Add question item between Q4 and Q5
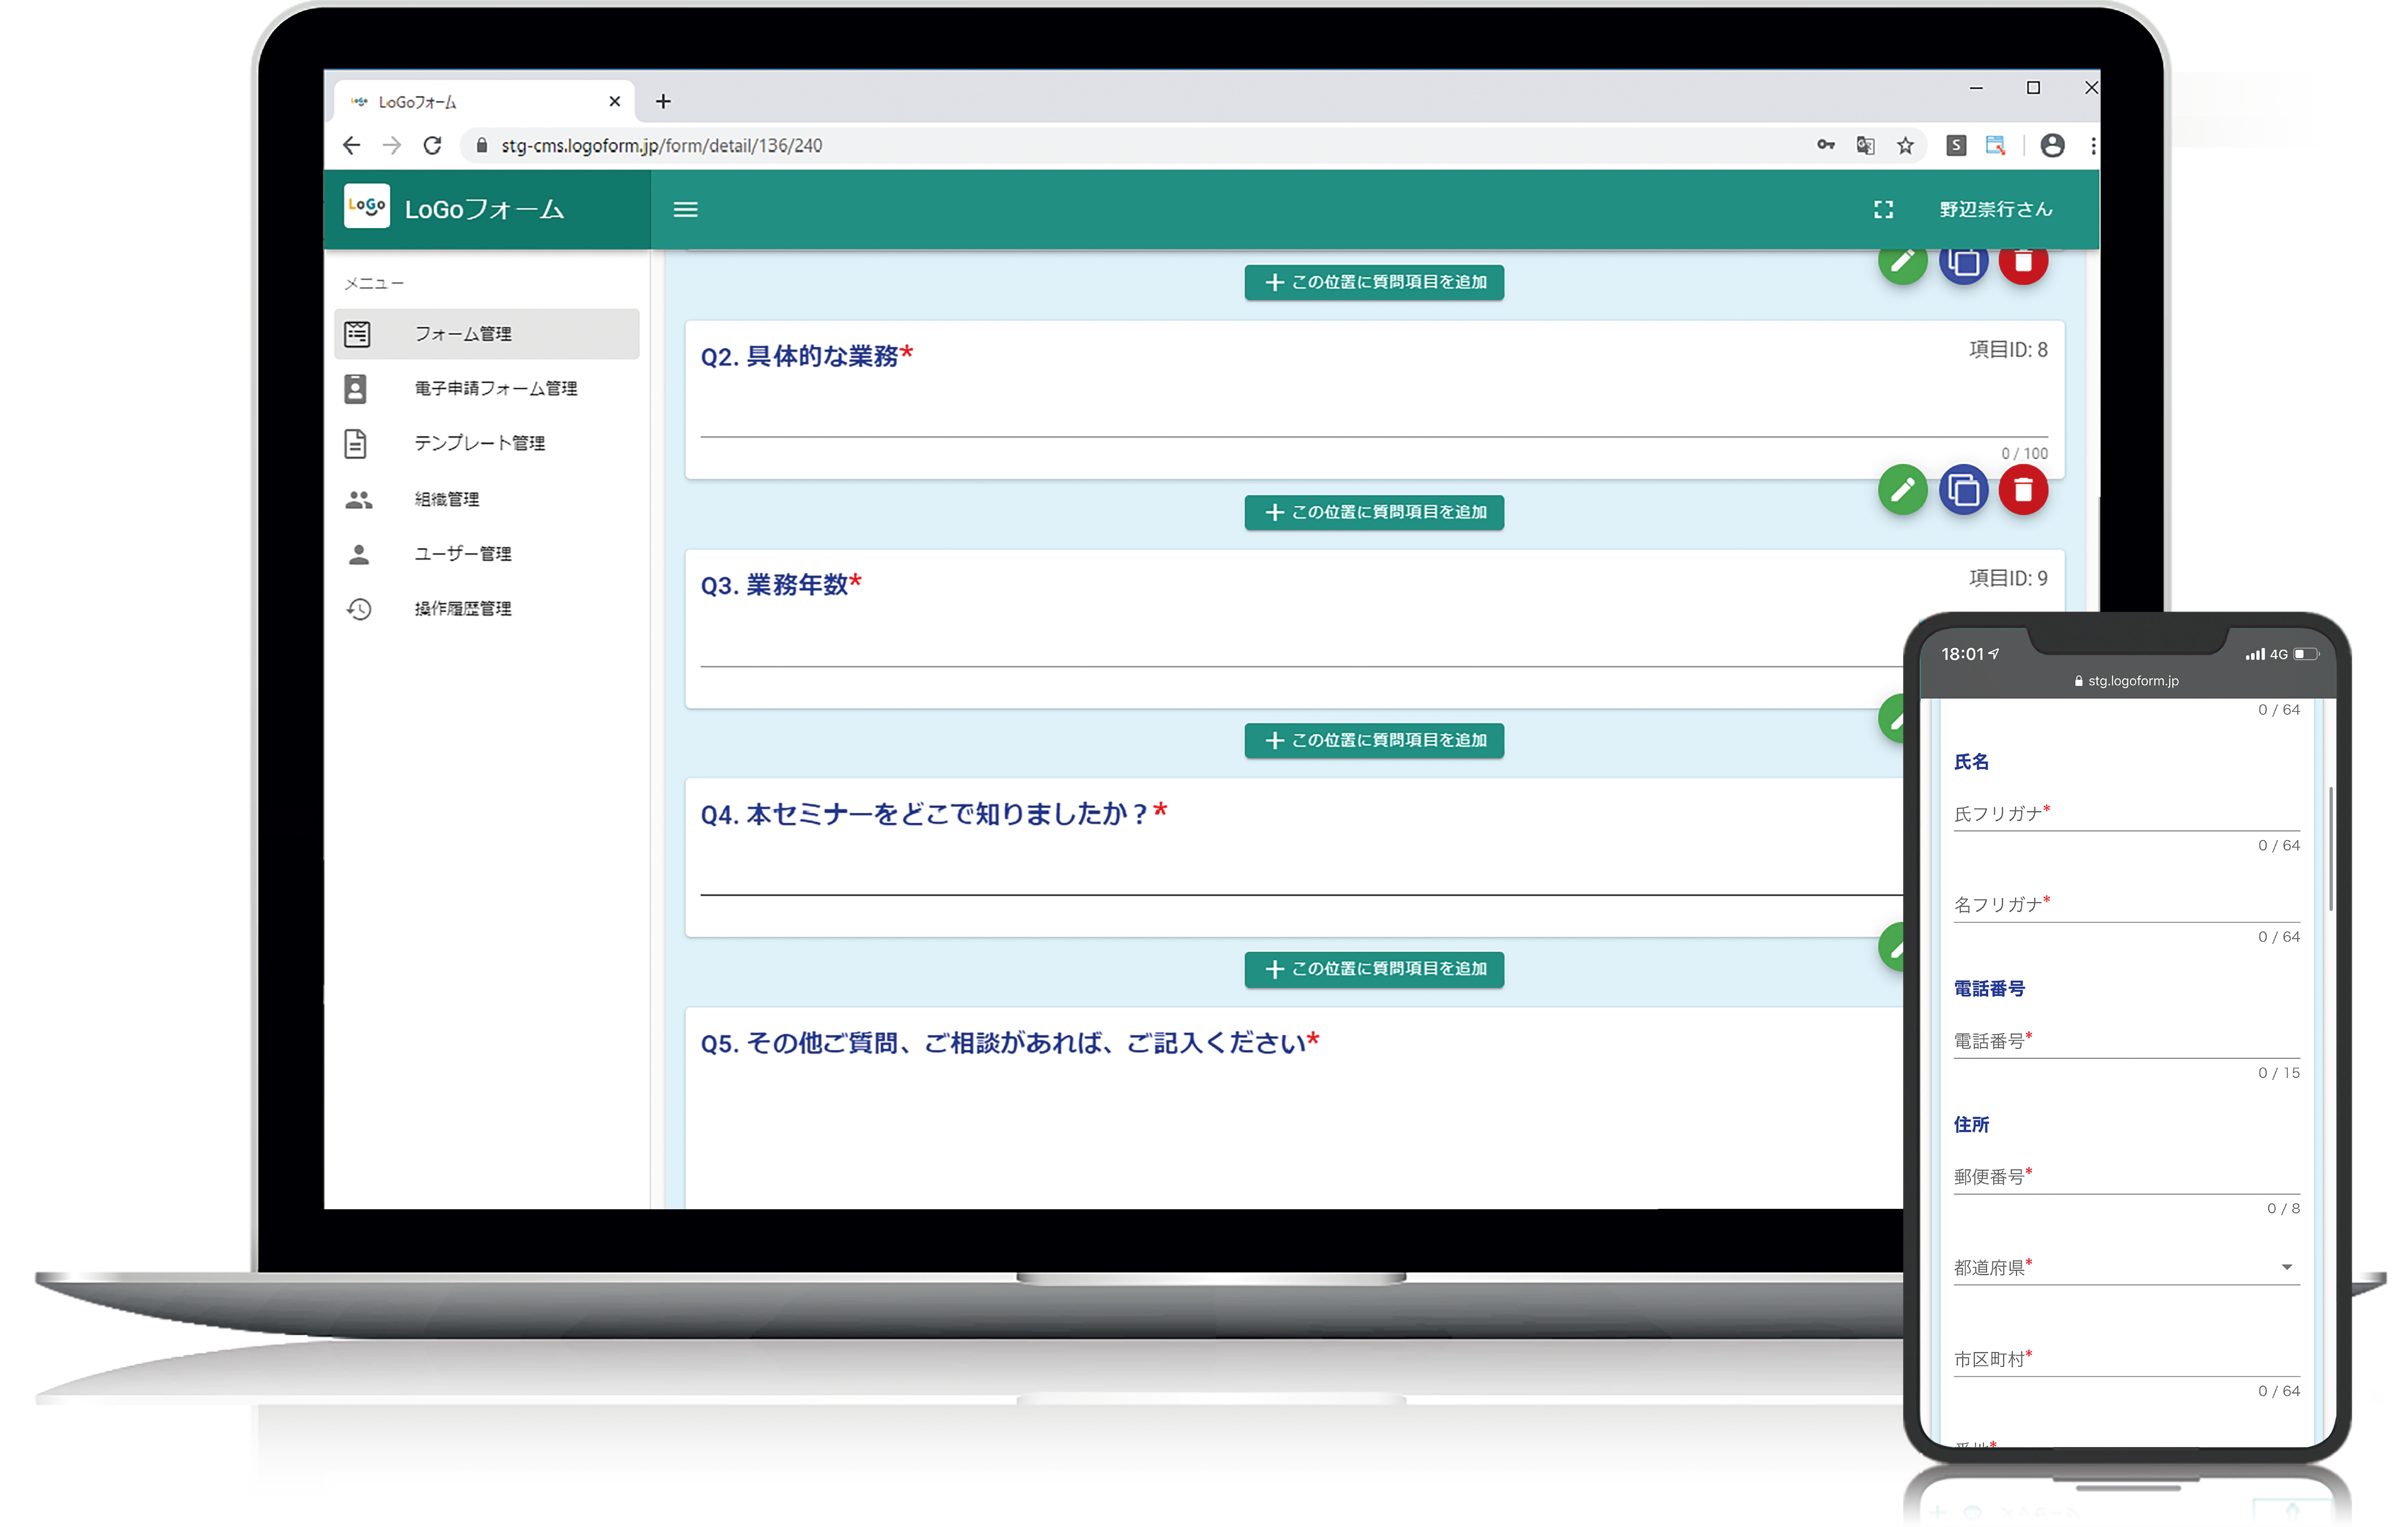This screenshot has width=2408, height=1527. [x=1374, y=969]
